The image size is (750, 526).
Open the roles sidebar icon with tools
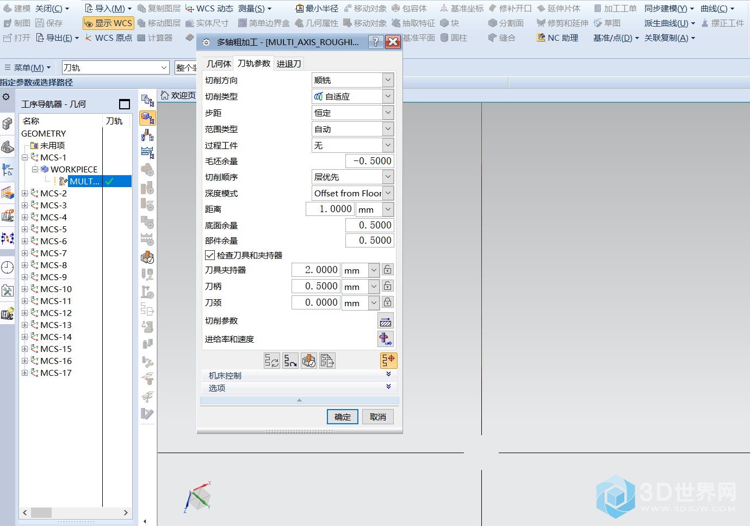(8, 291)
